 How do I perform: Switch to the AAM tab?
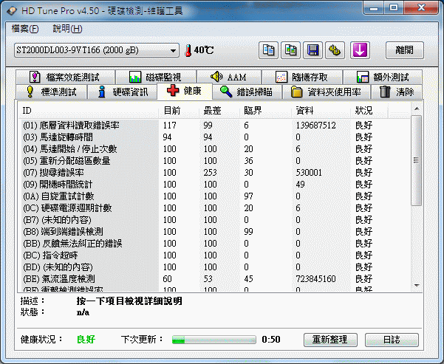click(229, 77)
